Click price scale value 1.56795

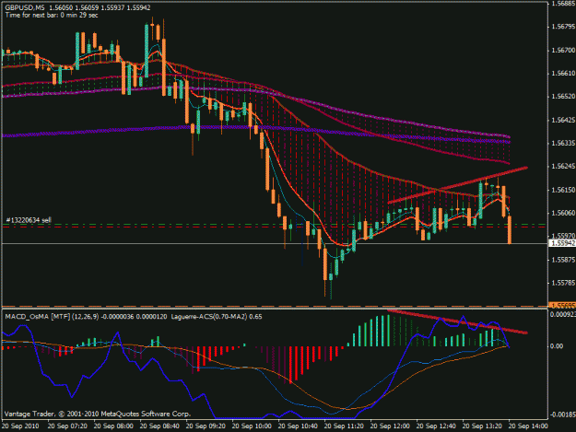pos(563,27)
